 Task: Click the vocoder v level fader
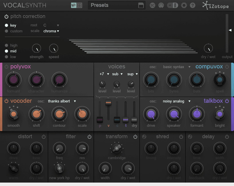click(x=108, y=103)
